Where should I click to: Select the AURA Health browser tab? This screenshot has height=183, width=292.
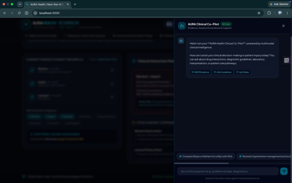click(47, 4)
